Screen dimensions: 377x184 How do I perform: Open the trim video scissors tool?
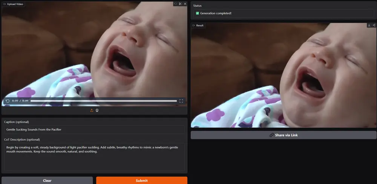180,4
